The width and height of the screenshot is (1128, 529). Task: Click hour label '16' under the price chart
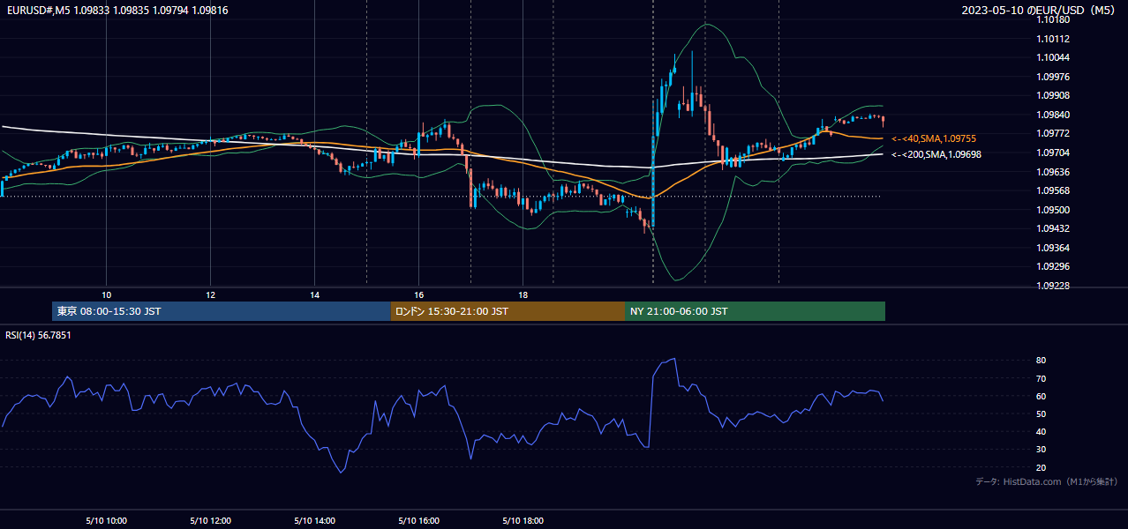[418, 295]
